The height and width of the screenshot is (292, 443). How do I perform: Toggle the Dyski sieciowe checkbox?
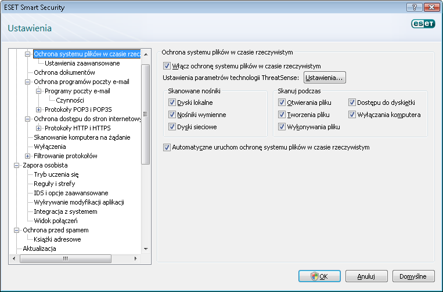(172, 126)
